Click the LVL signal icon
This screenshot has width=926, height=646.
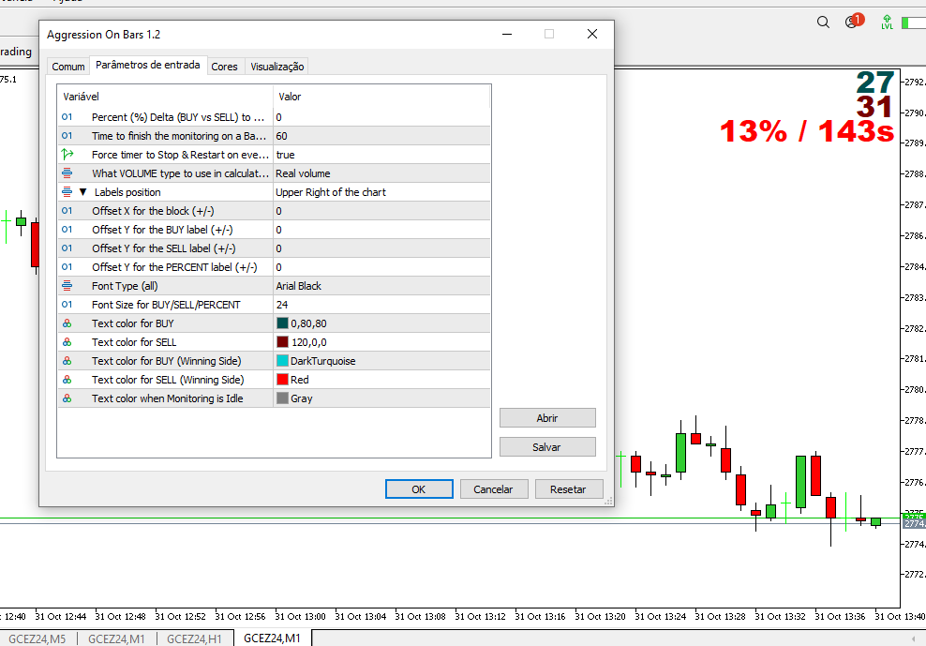point(887,23)
